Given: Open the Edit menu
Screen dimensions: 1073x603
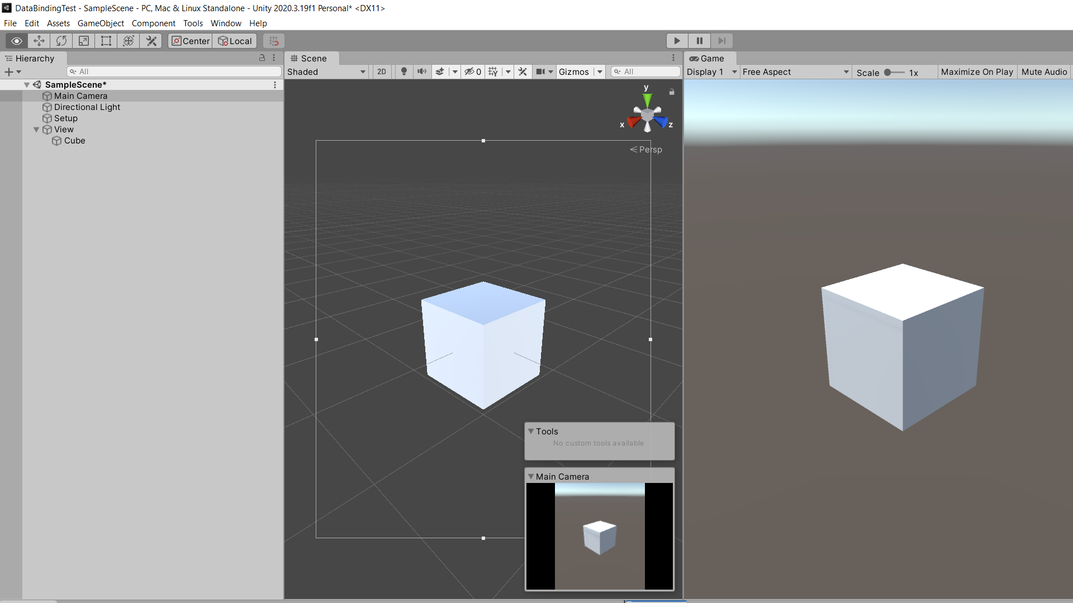Looking at the screenshot, I should coord(32,23).
